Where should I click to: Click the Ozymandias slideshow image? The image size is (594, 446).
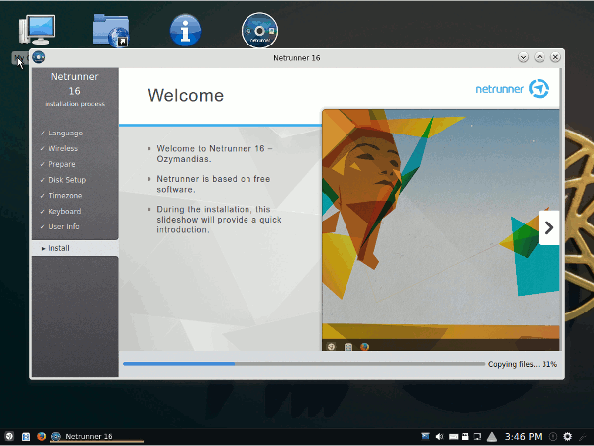[x=441, y=229]
